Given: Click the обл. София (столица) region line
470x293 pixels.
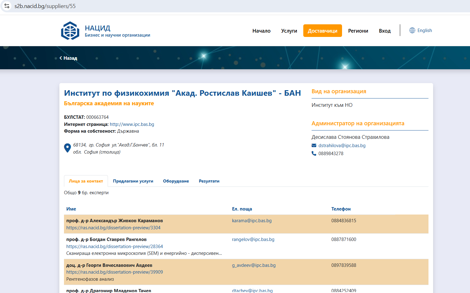Looking at the screenshot, I should [97, 152].
